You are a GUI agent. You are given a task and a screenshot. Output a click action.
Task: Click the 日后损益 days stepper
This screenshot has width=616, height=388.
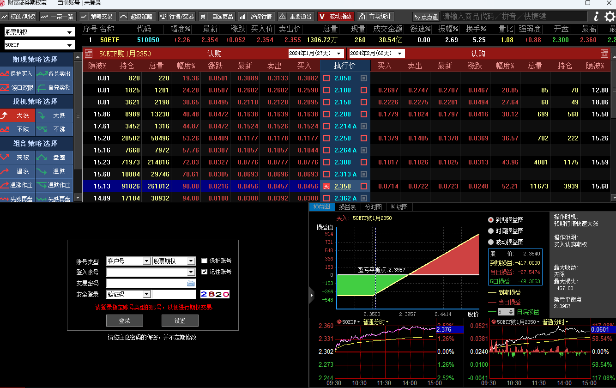(x=506, y=312)
